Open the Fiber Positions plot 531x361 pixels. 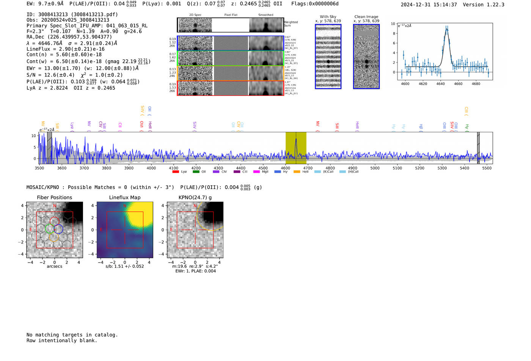(x=55, y=230)
